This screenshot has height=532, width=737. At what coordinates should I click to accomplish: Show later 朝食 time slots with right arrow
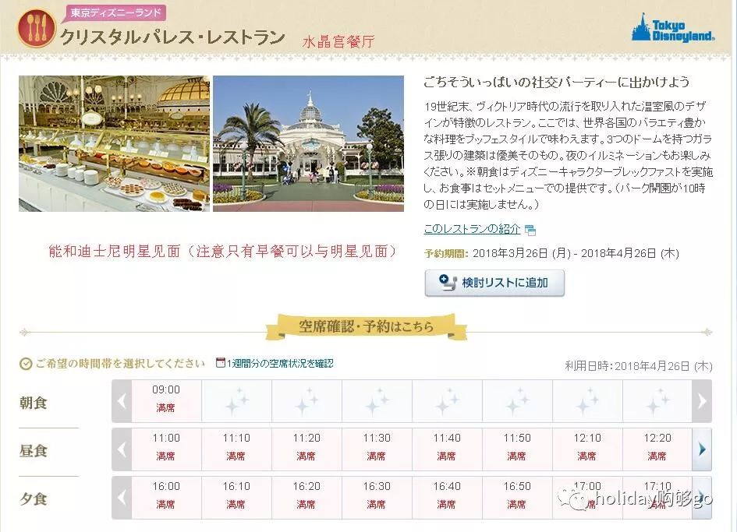click(702, 401)
